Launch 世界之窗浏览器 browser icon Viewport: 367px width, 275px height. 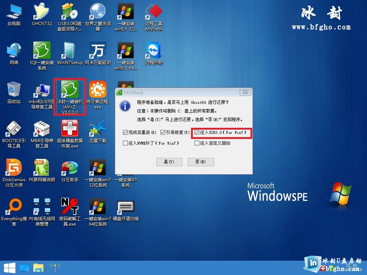[98, 17]
